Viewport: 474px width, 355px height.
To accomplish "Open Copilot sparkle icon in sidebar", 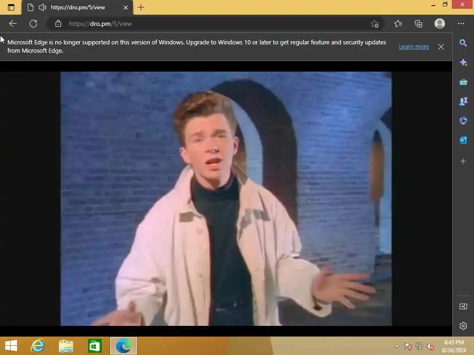I will (x=463, y=62).
